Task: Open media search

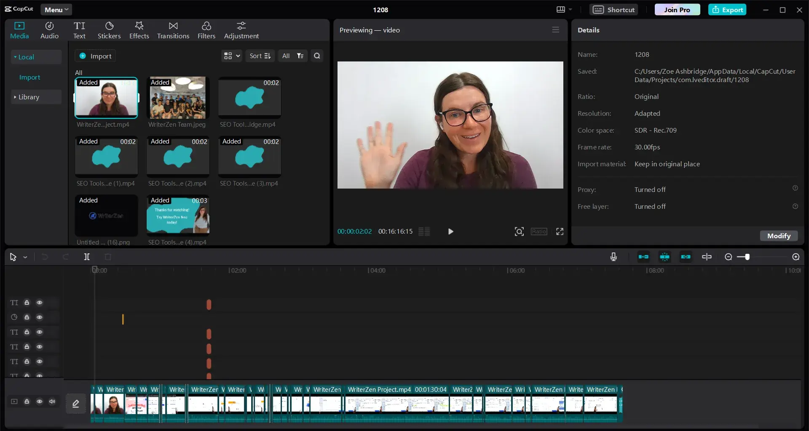Action: [x=317, y=56]
